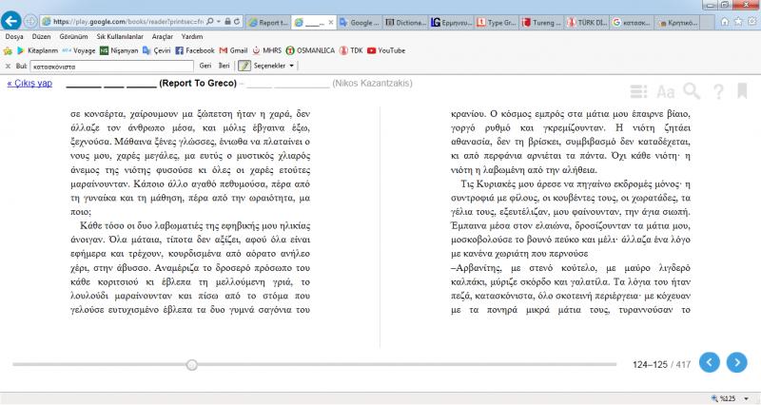Bookmark this page with the ribbon icon
Screen dimensions: 761x405
(x=742, y=90)
